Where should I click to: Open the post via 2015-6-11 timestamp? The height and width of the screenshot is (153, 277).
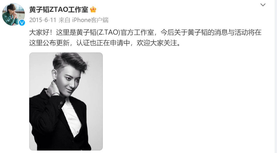point(43,20)
